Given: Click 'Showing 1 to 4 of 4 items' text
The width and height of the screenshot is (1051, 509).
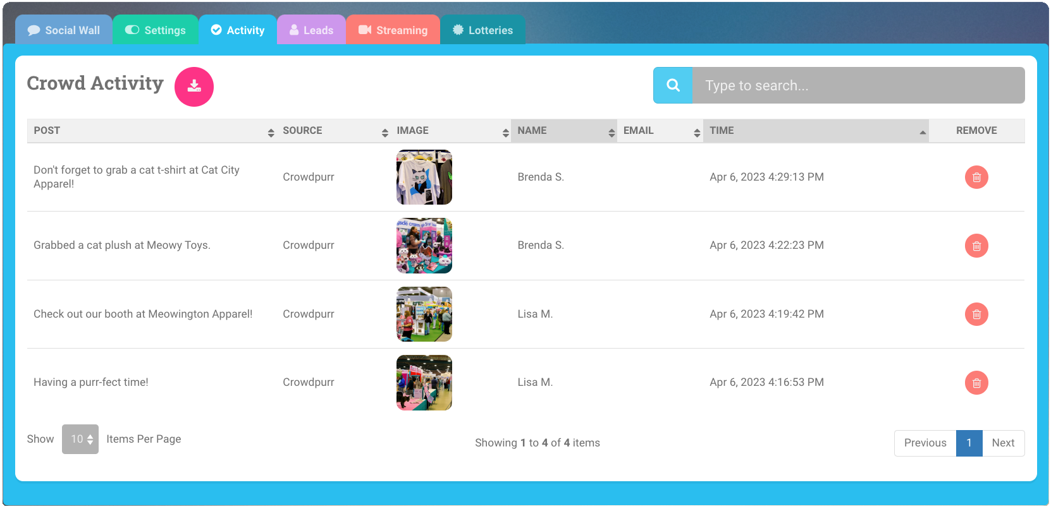Looking at the screenshot, I should [538, 443].
